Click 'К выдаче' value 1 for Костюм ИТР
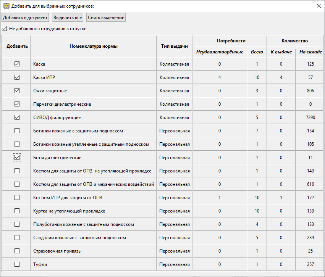Viewport: 325px width, 277px height. point(281,198)
